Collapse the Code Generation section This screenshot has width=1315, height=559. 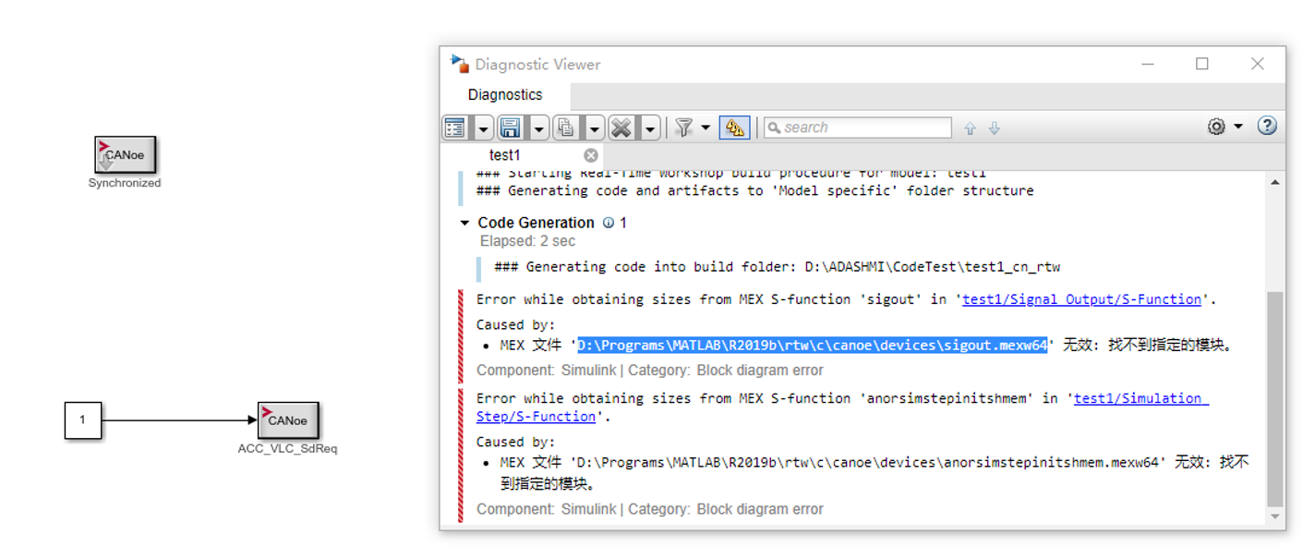(464, 223)
